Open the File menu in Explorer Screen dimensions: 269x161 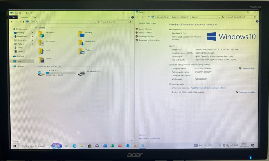(13, 17)
